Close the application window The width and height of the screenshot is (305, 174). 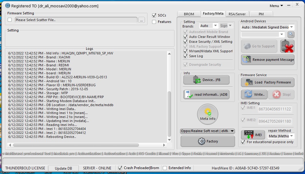pos(297,5)
